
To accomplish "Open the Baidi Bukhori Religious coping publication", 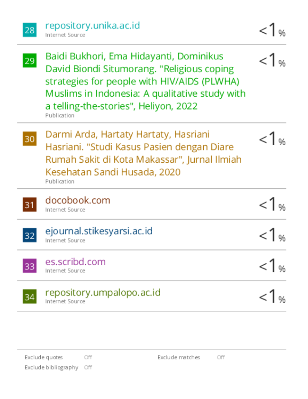I will (145, 81).
